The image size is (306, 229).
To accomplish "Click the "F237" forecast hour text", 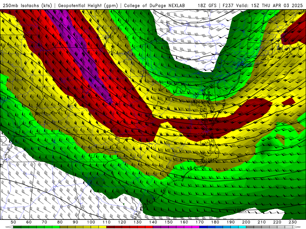I will coord(228,6).
